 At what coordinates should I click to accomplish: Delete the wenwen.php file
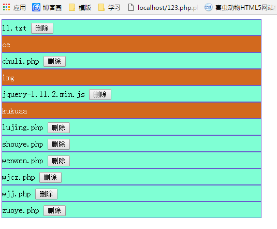click(x=59, y=161)
